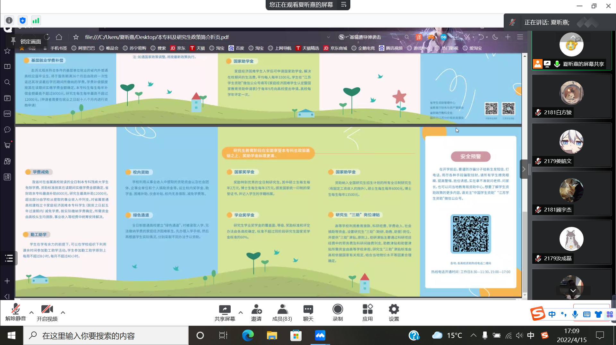Click the Windows search box

pyautogui.click(x=106, y=336)
